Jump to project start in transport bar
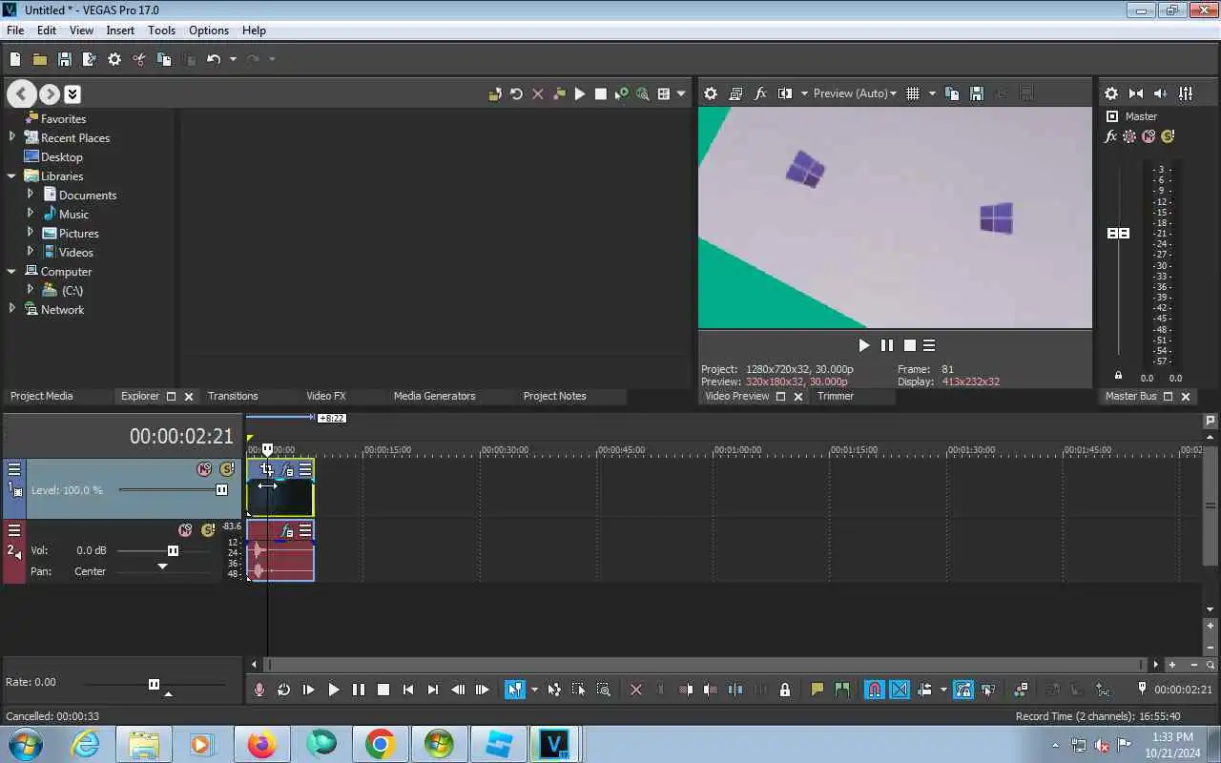 coord(408,690)
